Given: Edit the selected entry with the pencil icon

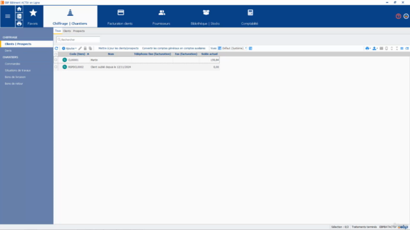Looking at the screenshot, I should tap(80, 49).
